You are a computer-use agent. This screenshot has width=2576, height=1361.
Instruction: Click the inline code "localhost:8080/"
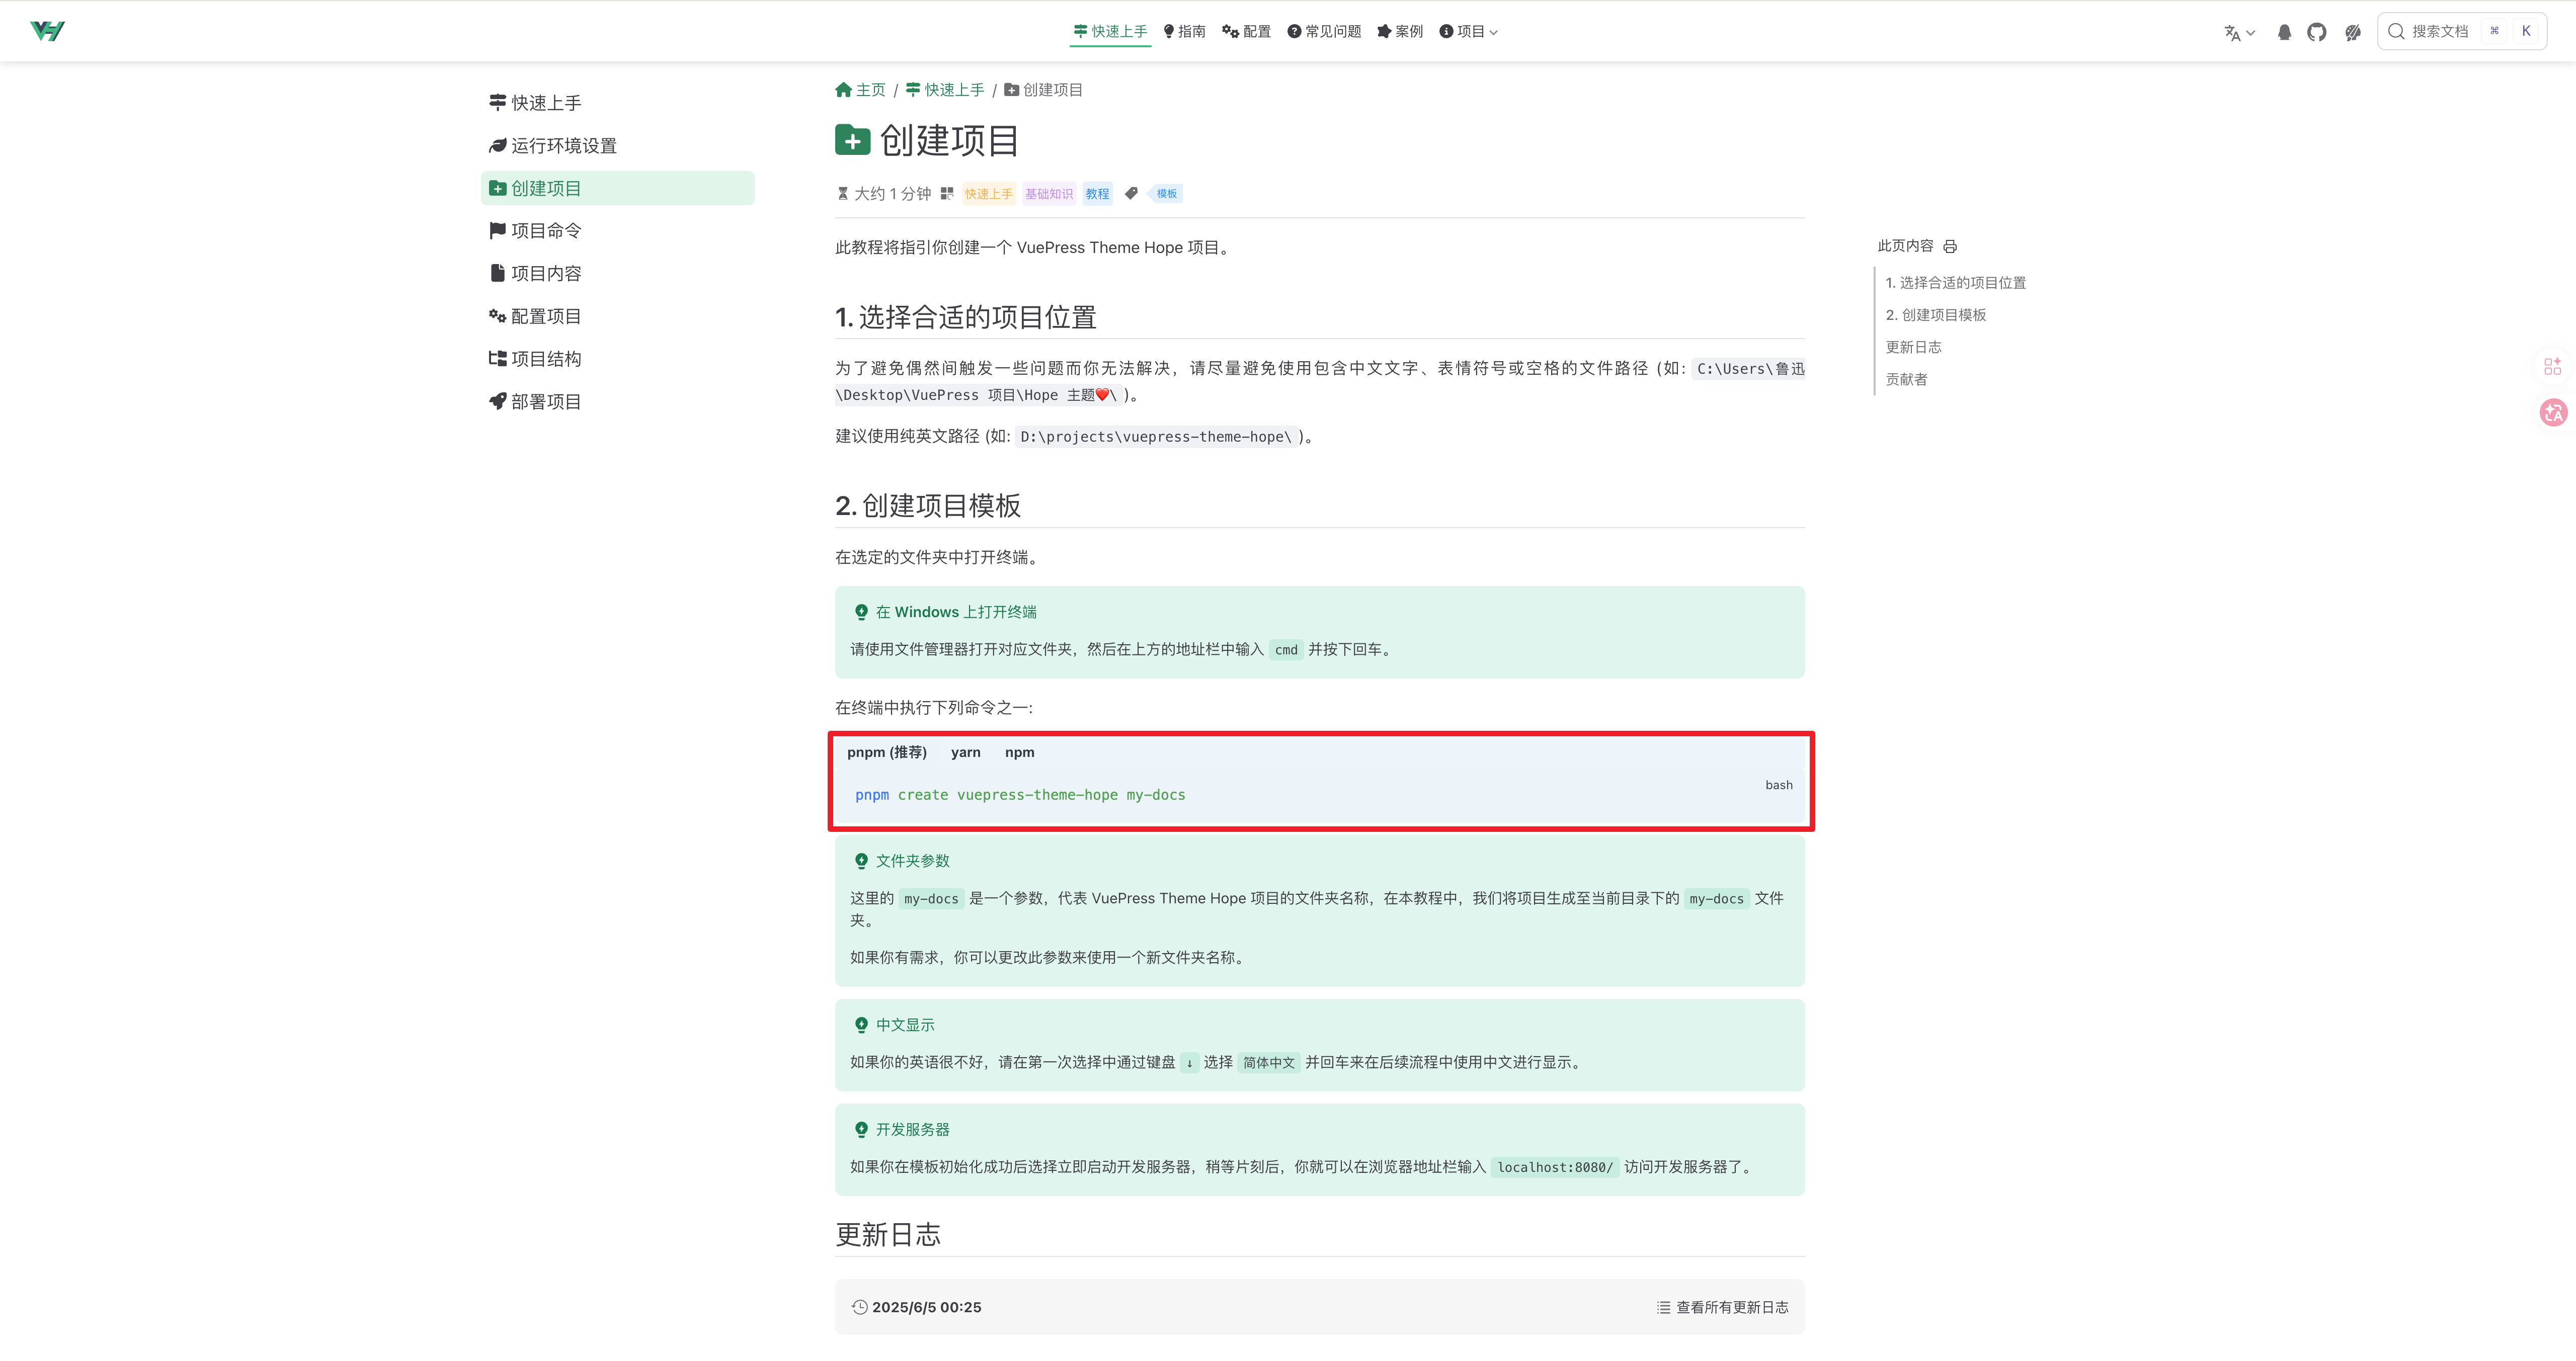[x=1555, y=1167]
